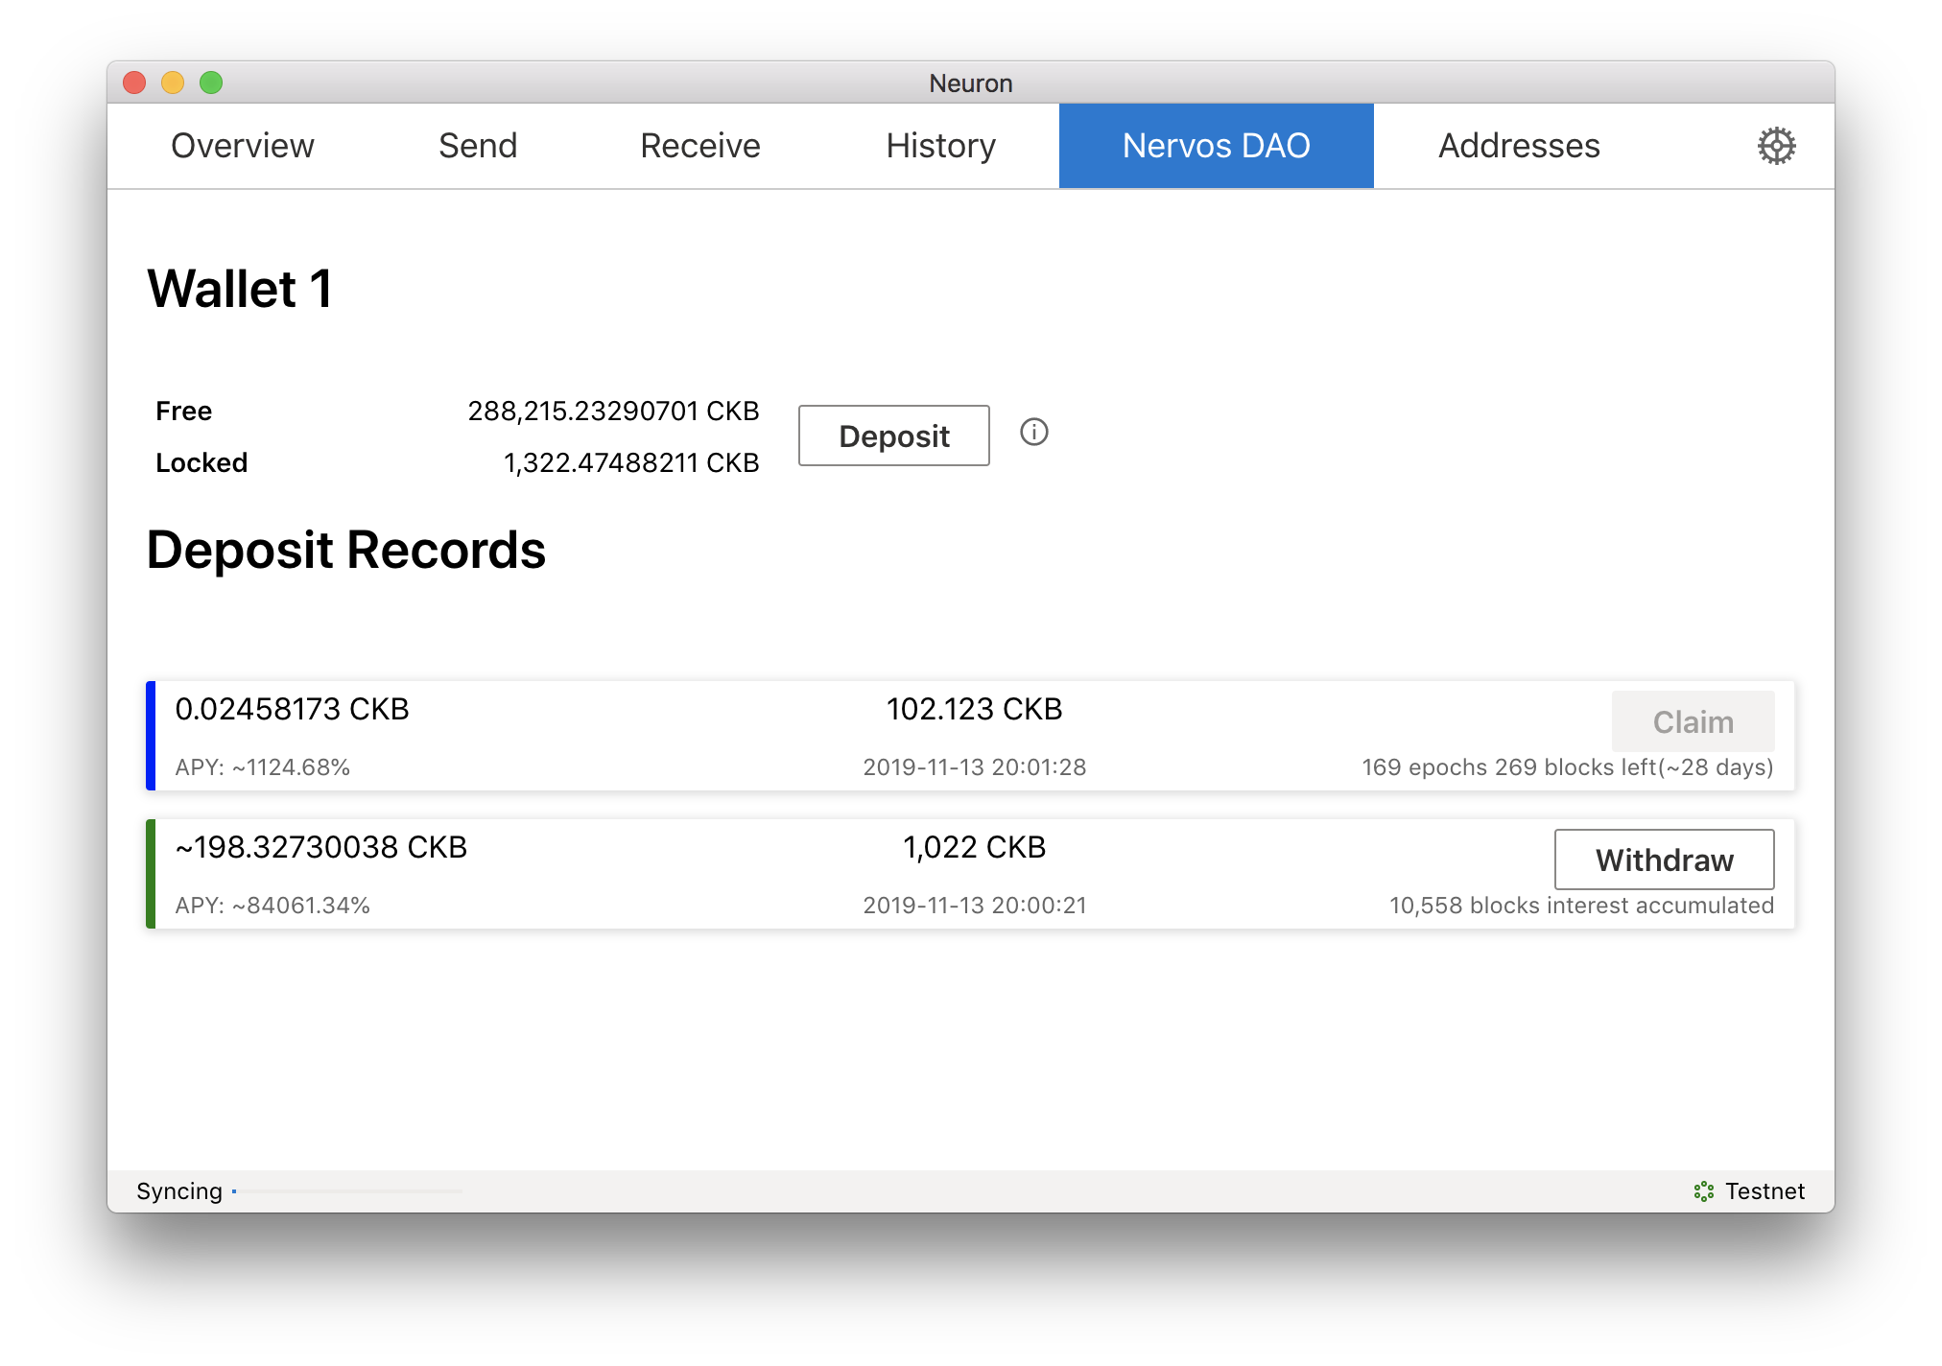Viewport: 1942px width, 1366px height.
Task: Click the green maximize window button
Action: pos(211,82)
